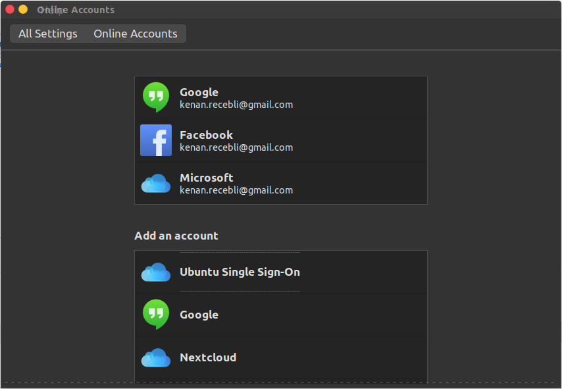Click the email address under connected Google account
The image size is (562, 389).
(x=236, y=105)
